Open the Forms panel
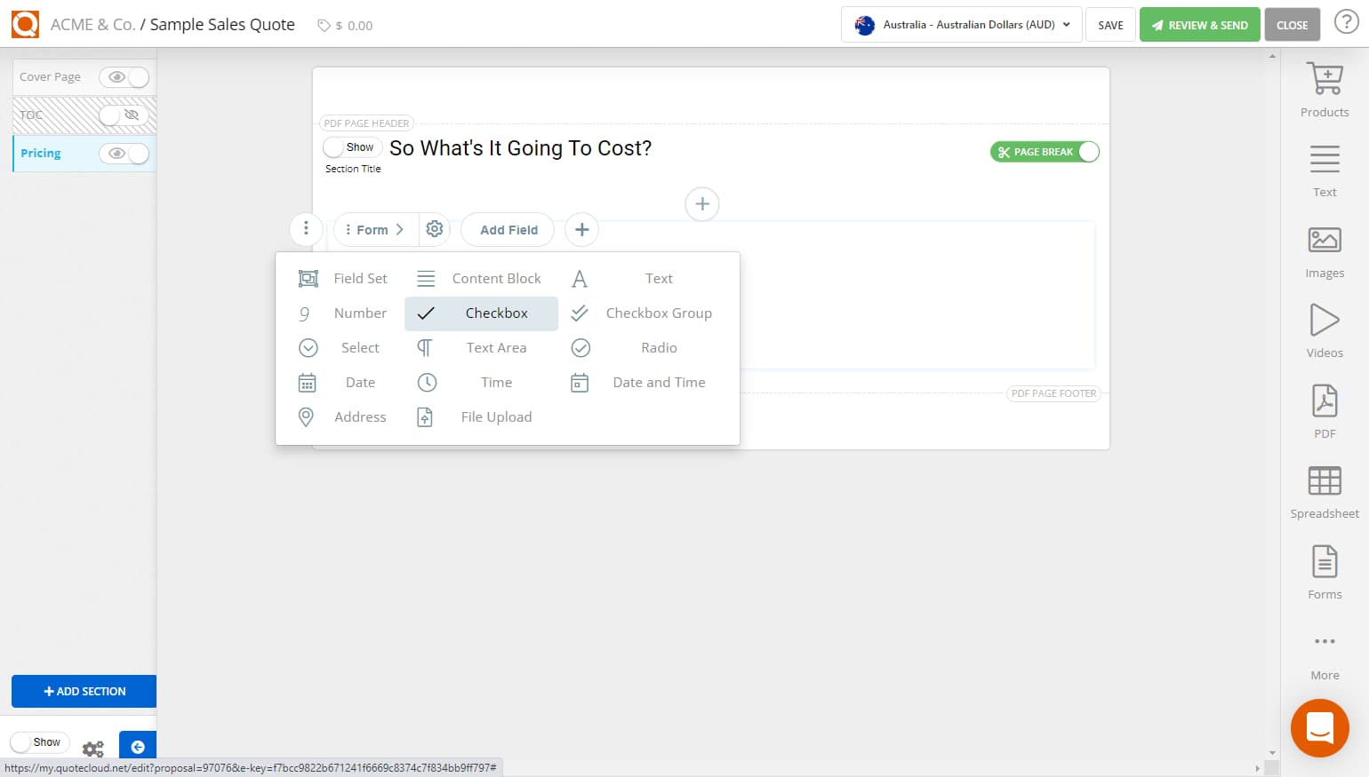The image size is (1369, 777). point(1324,568)
